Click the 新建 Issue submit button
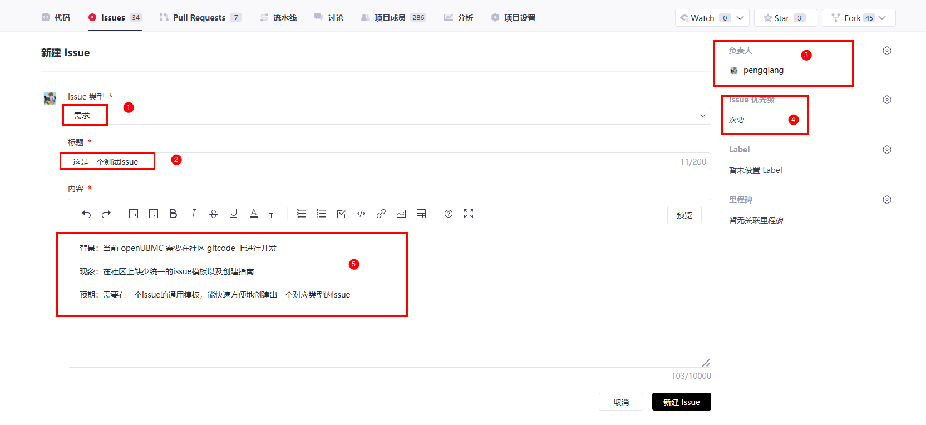Screen dimensions: 926x425 point(681,402)
